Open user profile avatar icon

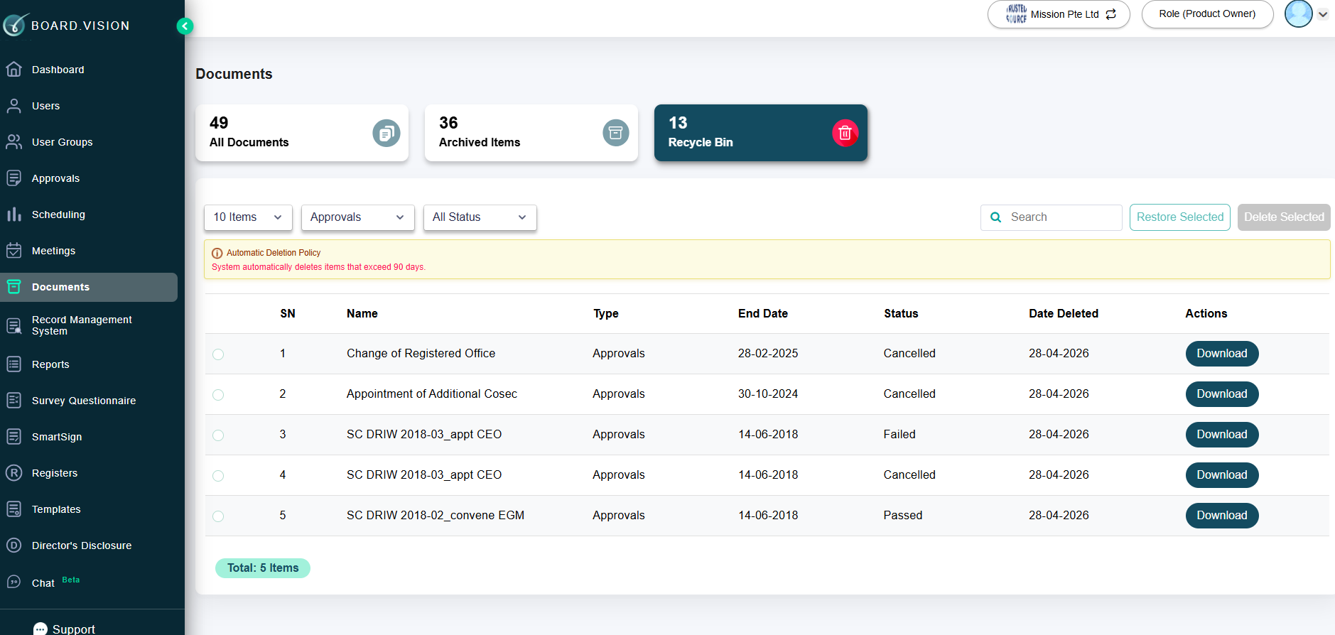1298,14
